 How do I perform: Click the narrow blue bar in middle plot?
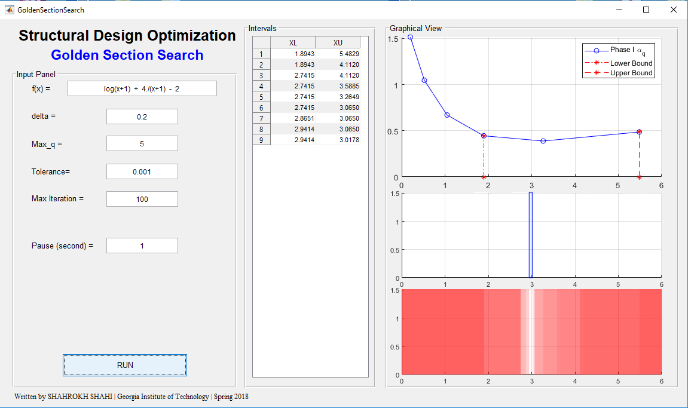(x=531, y=235)
